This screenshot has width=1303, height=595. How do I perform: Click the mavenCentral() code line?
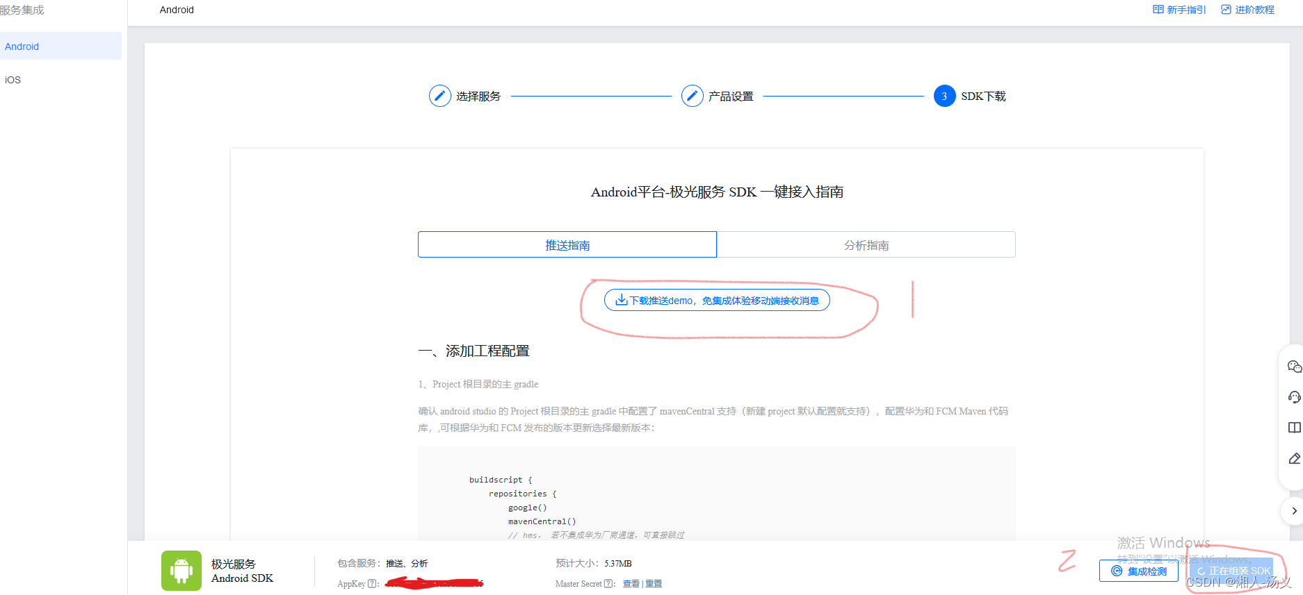(x=542, y=521)
